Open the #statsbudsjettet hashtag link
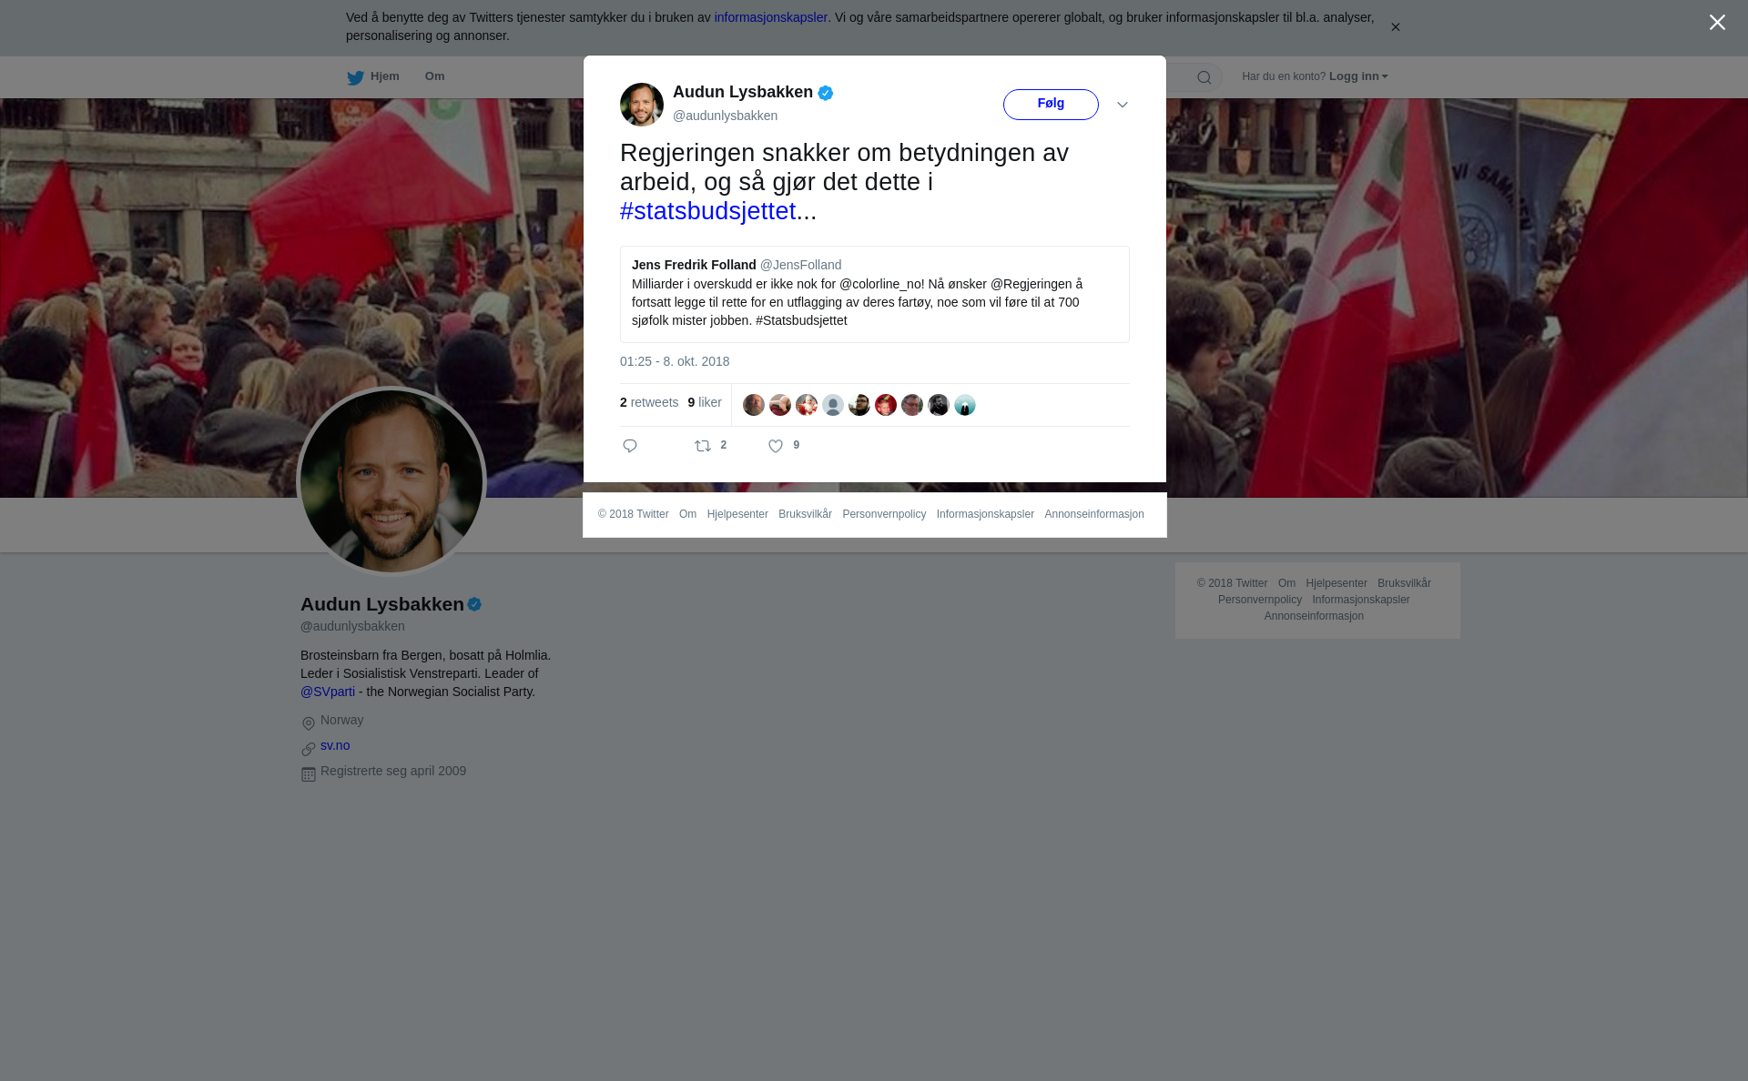This screenshot has height=1081, width=1748. coord(707,211)
